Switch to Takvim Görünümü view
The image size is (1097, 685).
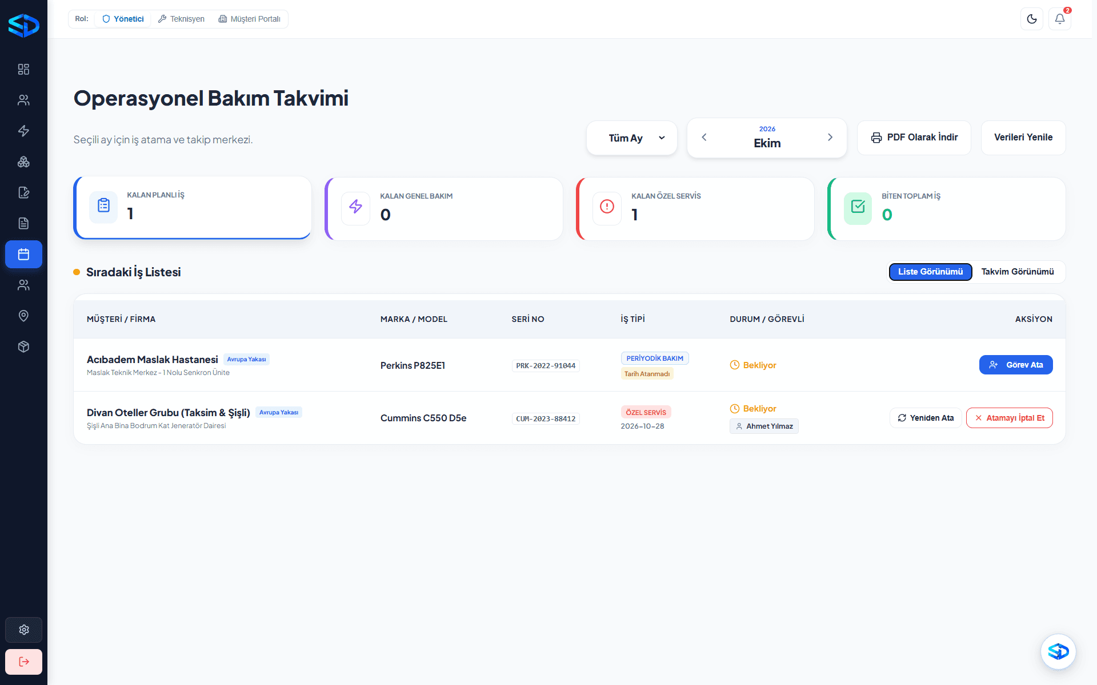1018,272
